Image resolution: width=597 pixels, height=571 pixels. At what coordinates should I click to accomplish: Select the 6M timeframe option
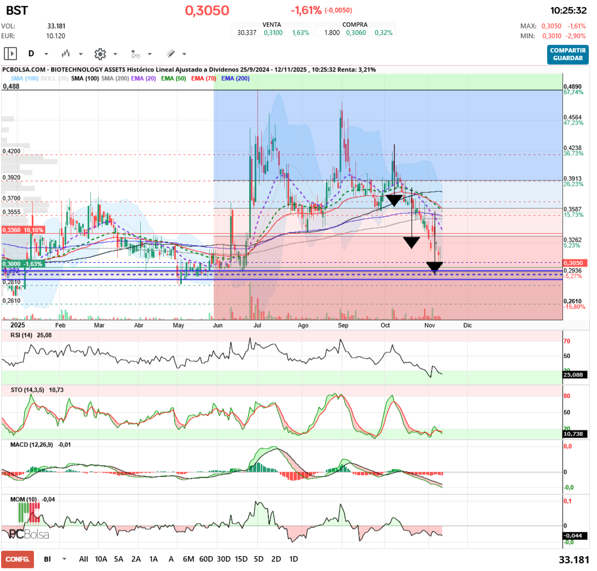[x=188, y=559]
